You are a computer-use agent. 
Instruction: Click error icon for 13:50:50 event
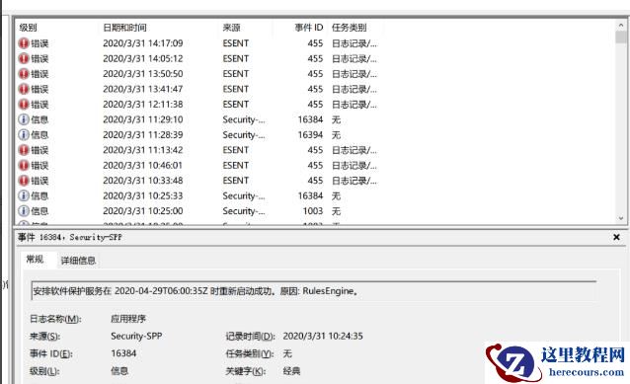[24, 74]
